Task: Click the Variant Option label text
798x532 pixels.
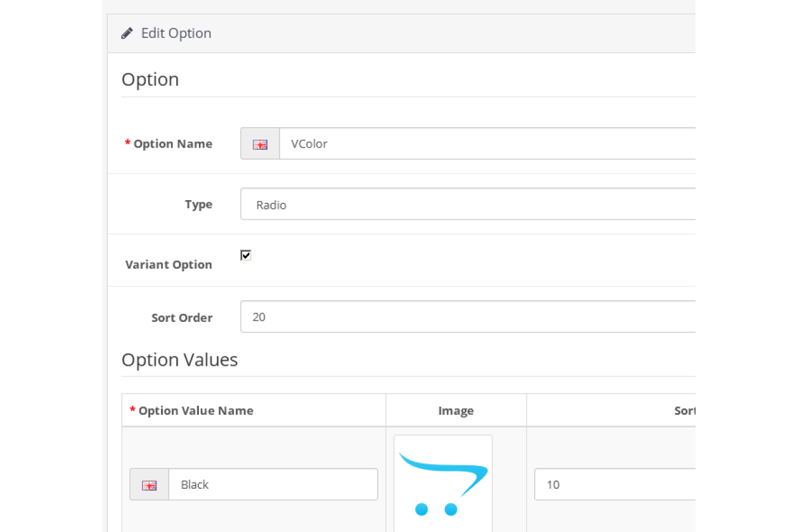Action: pyautogui.click(x=168, y=265)
